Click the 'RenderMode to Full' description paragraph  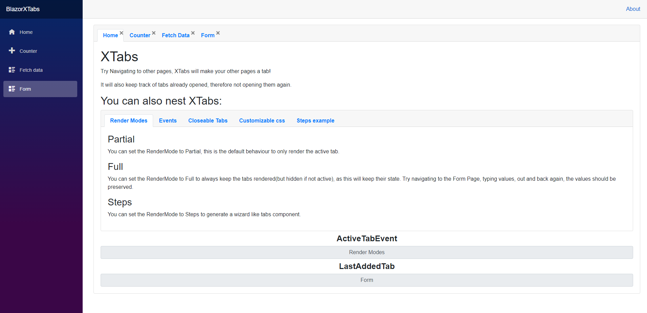coord(362,183)
